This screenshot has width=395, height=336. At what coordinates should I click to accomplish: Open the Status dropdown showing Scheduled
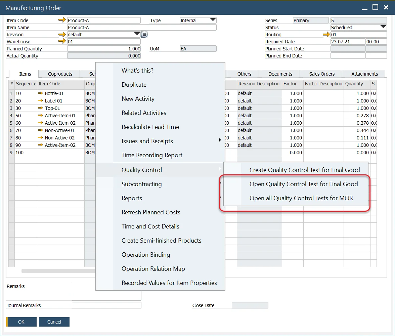[383, 28]
